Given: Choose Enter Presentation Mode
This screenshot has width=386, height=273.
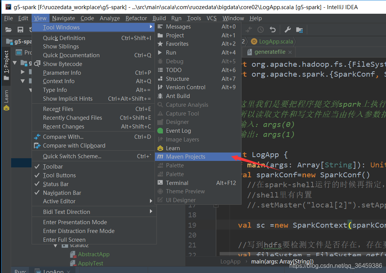Looking at the screenshot, I should pyautogui.click(x=94, y=222).
